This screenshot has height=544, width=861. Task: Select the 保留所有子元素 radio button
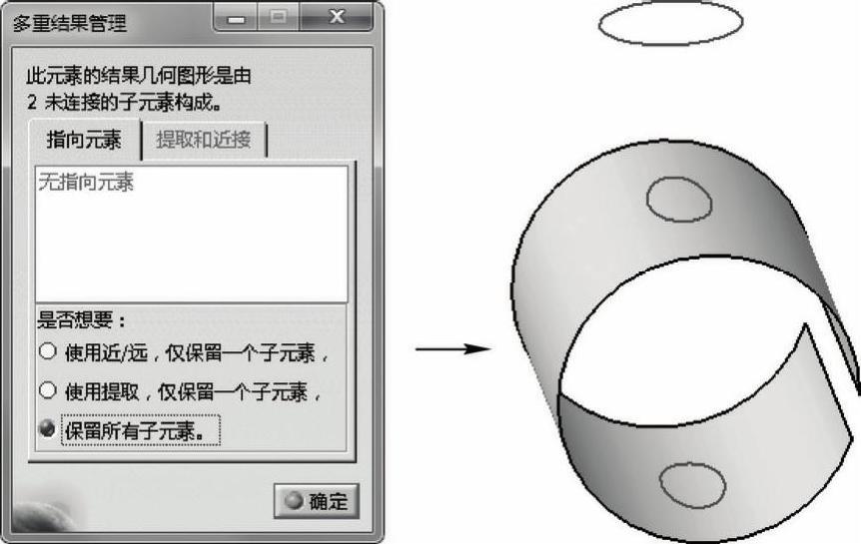(x=47, y=429)
